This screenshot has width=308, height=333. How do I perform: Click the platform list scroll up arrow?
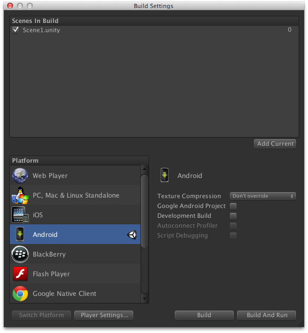coord(144,169)
